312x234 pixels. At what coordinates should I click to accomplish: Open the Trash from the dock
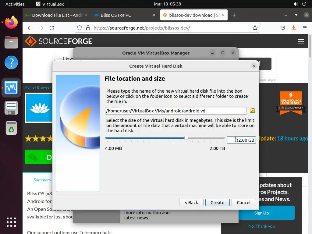(x=11, y=128)
